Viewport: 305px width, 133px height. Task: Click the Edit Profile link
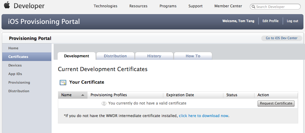click(x=270, y=21)
